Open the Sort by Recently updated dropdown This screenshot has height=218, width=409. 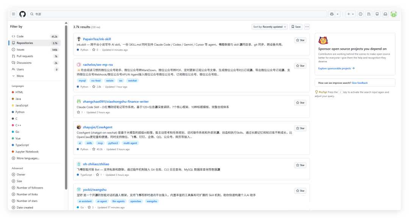click(x=270, y=27)
